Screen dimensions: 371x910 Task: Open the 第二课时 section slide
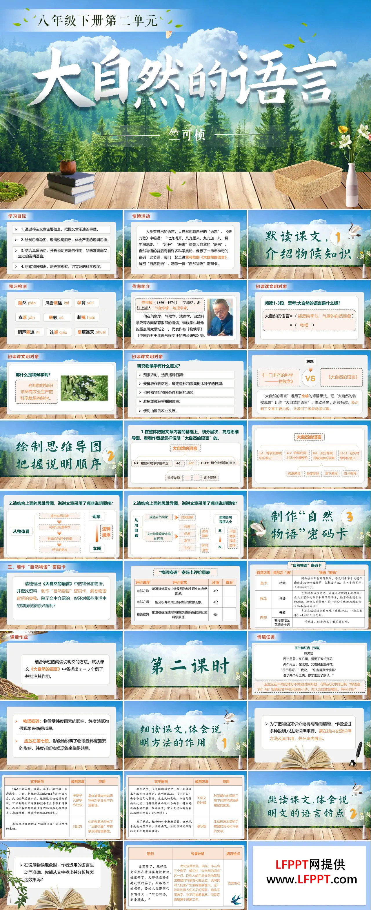(185, 665)
